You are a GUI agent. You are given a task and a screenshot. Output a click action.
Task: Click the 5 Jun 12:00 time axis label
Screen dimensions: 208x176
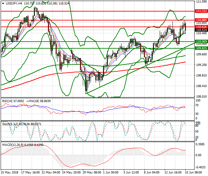coord(131,172)
